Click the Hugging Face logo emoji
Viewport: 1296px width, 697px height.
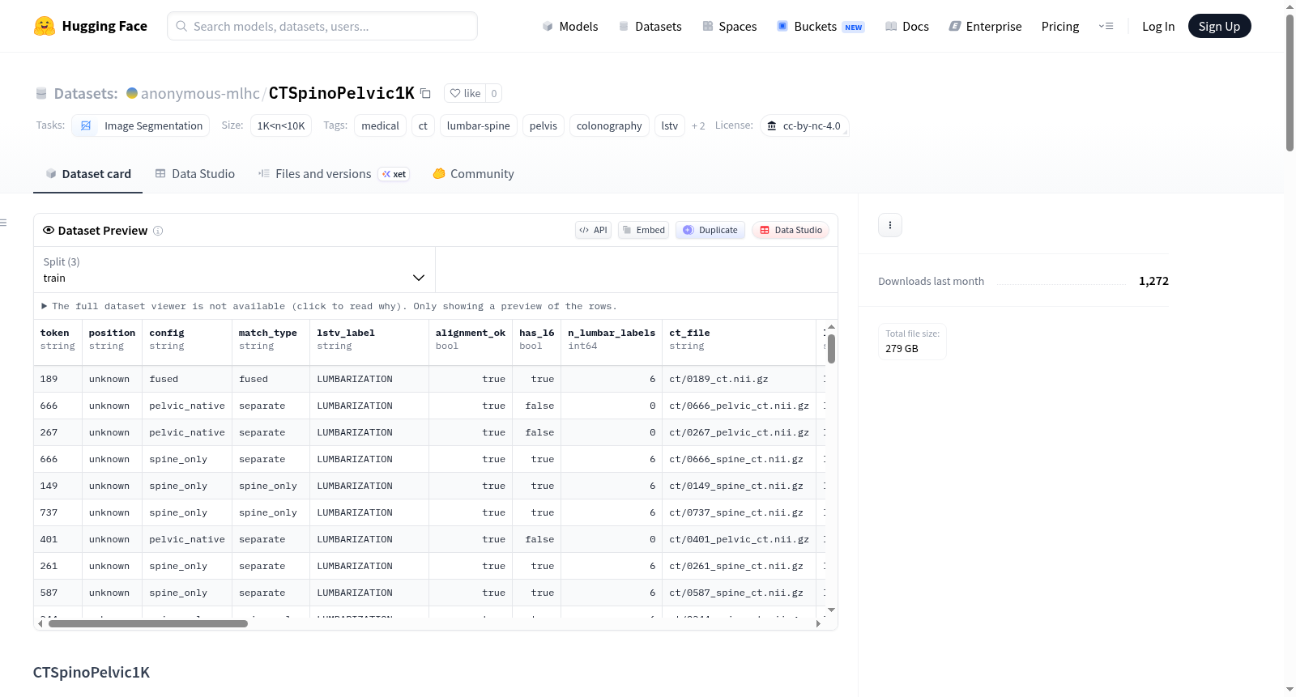(45, 26)
